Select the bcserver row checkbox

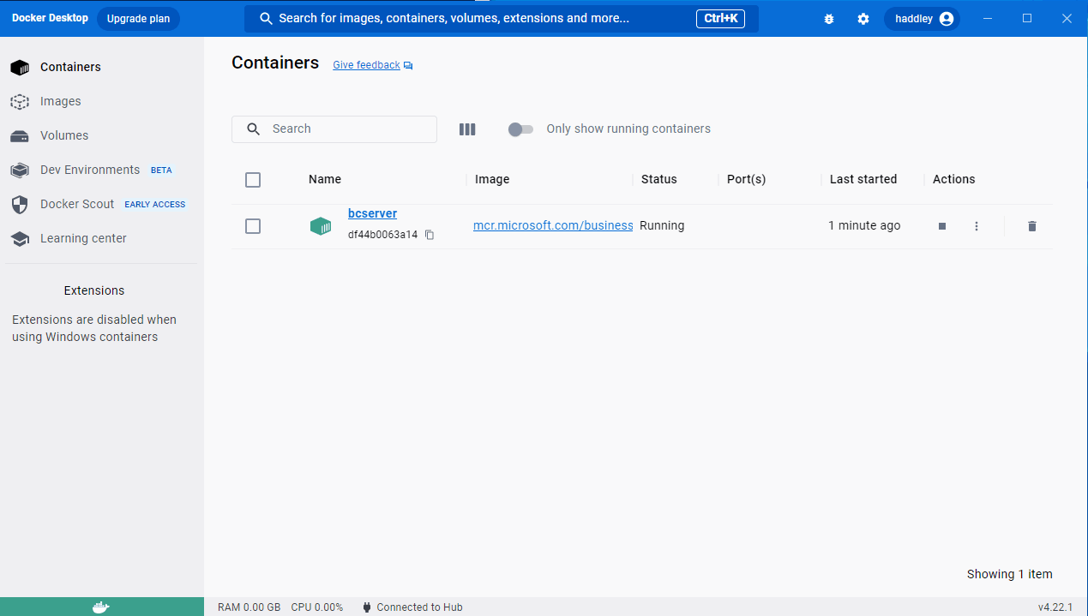pos(253,226)
